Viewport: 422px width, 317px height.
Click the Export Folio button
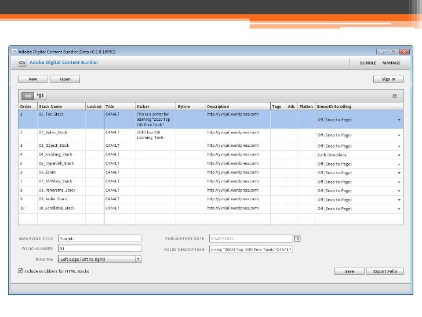pos(385,271)
